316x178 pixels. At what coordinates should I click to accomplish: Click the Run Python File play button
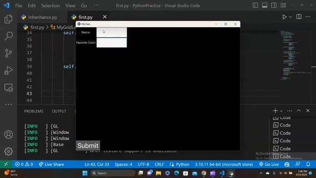[284, 17]
